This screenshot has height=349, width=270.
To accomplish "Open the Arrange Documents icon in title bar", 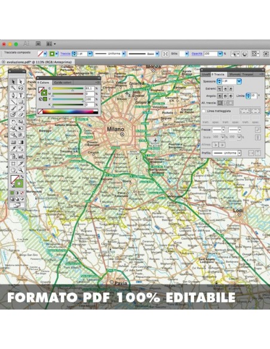I will point(51,44).
